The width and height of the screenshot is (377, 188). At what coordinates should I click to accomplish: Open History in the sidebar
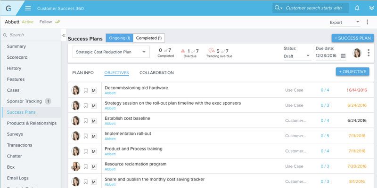tap(14, 68)
